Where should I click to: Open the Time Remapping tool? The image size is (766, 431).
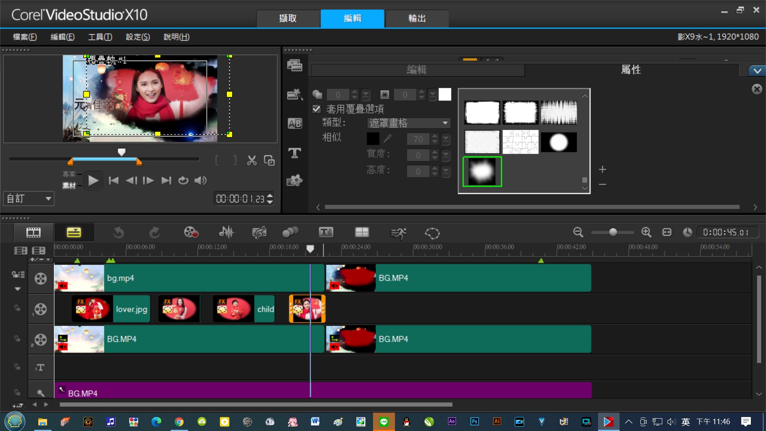coord(398,233)
